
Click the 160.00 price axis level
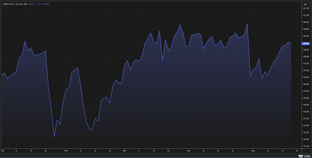pos(306,29)
